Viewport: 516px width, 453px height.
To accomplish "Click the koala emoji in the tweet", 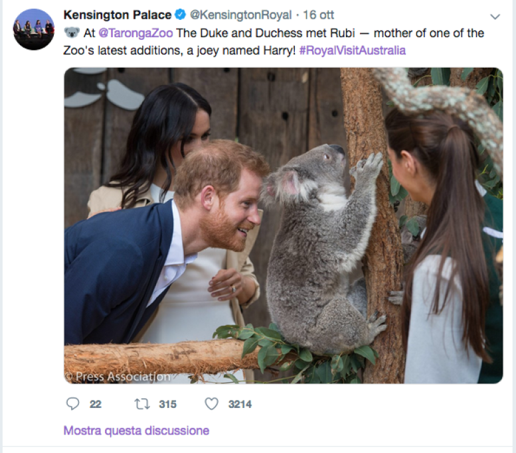I will tap(71, 32).
